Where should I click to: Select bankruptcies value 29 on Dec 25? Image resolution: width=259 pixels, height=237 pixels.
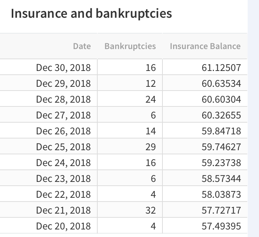[x=151, y=147]
